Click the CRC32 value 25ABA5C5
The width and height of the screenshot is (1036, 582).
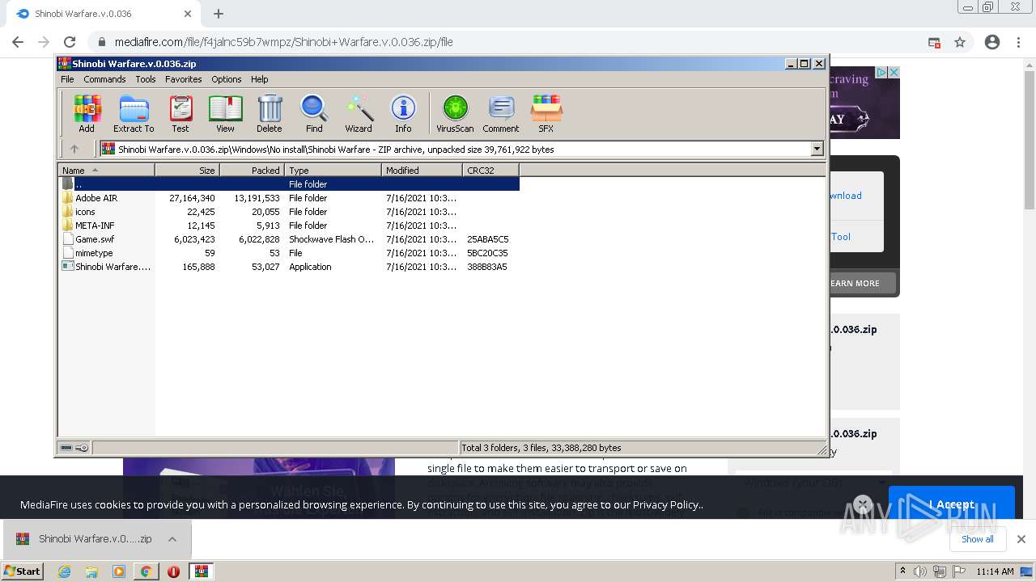[487, 239]
